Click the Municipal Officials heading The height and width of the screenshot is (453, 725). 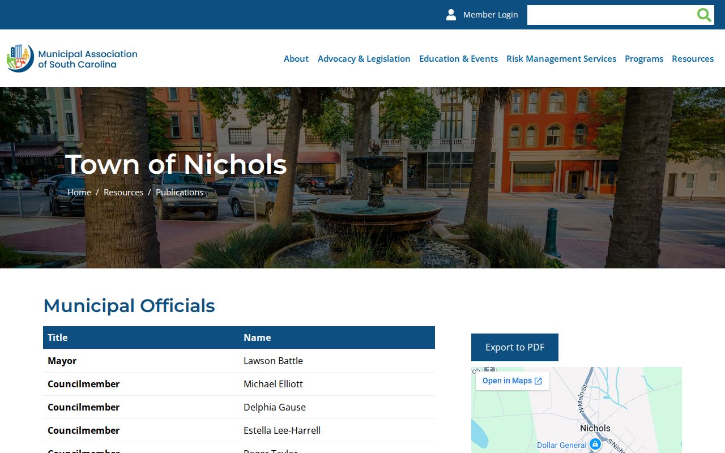129,306
